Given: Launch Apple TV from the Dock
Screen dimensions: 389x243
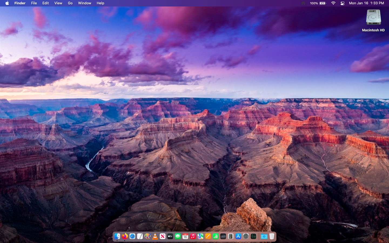Looking at the screenshot, I should [170, 236].
